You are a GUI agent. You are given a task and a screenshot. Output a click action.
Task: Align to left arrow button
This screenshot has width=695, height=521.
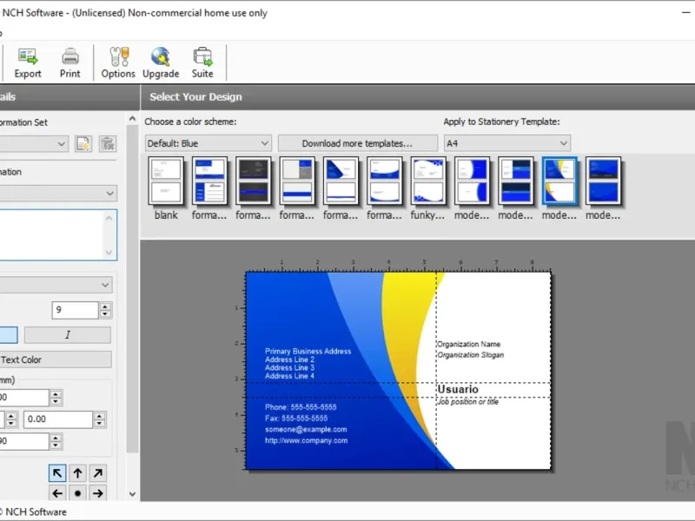coord(57,493)
